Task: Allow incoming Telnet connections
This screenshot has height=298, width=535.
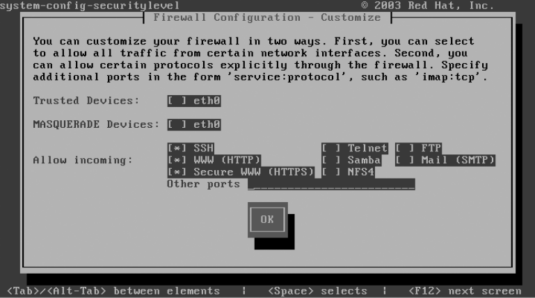Action: (x=355, y=148)
